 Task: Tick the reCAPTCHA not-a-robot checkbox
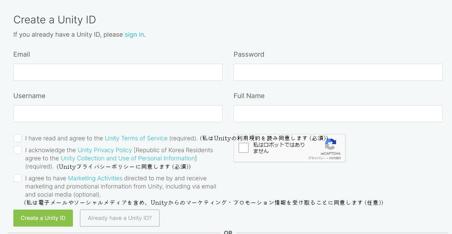pos(244,148)
